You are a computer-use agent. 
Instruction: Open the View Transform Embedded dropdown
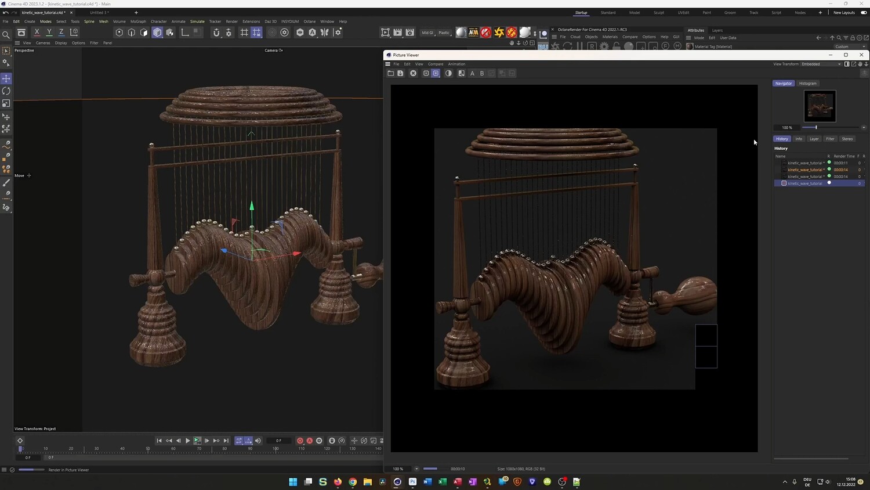[x=821, y=64]
